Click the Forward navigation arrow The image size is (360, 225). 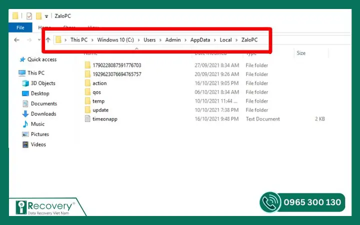point(29,40)
